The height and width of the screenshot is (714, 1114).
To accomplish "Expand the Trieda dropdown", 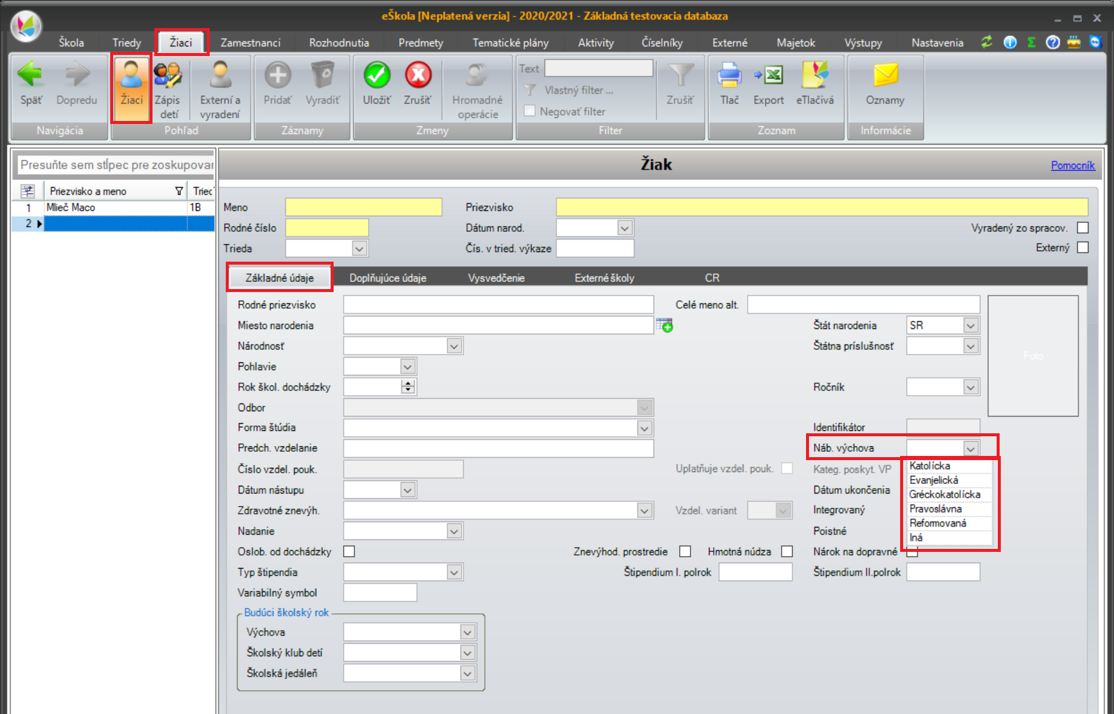I will click(x=359, y=249).
